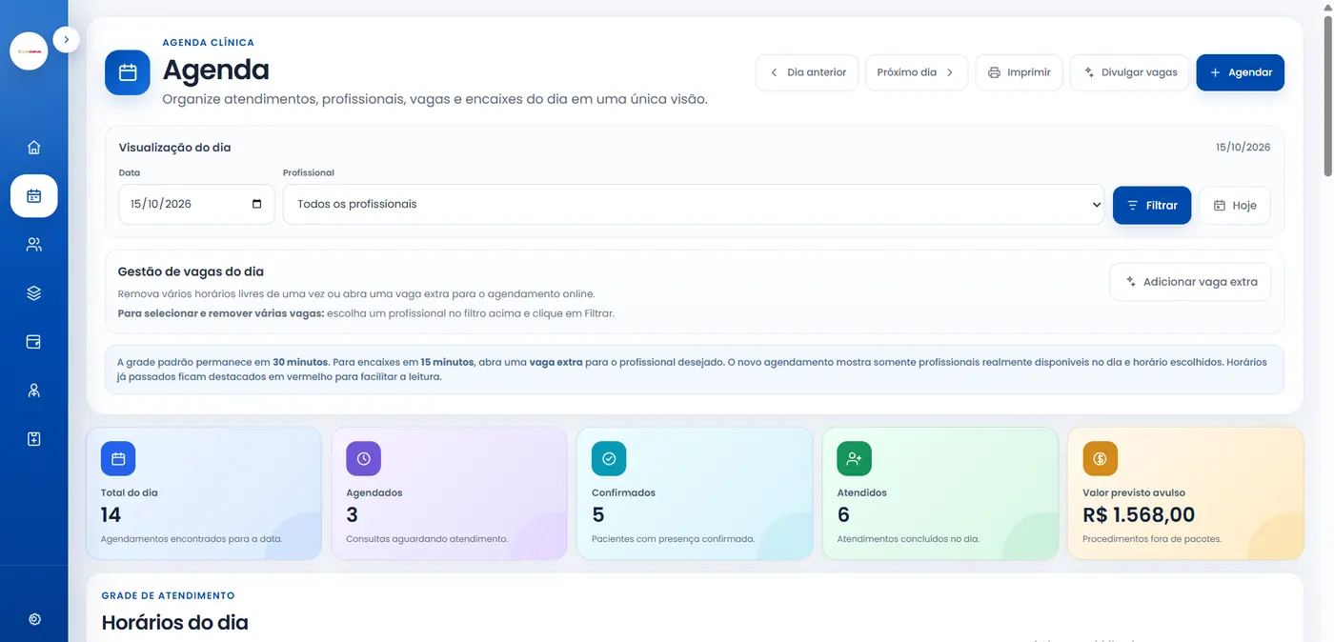Open the stacked layers sidebar icon

click(34, 293)
